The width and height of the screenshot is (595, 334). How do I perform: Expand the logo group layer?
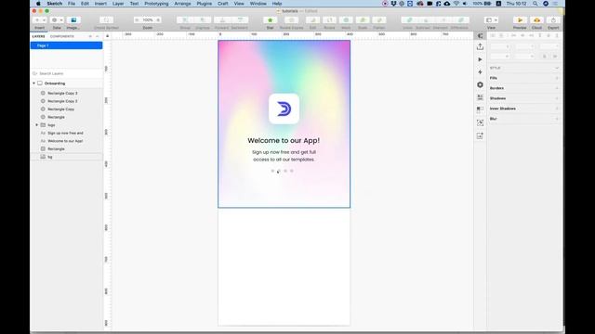(37, 125)
